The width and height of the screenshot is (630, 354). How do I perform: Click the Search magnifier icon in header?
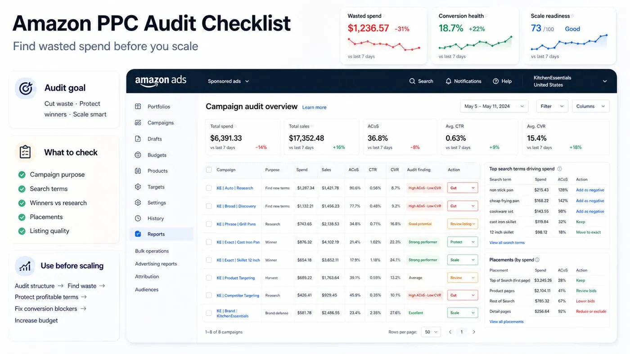pyautogui.click(x=412, y=81)
